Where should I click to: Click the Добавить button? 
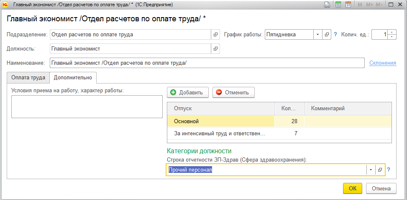coord(188,92)
